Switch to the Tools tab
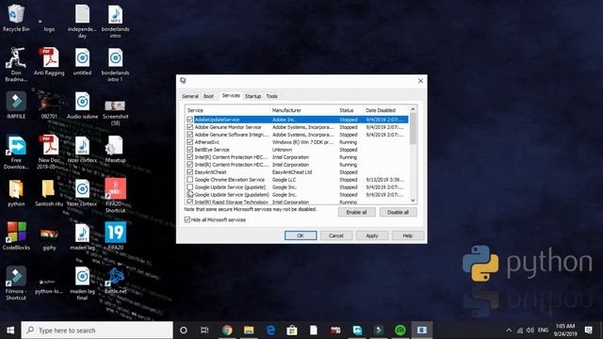603x339 pixels. (x=271, y=96)
